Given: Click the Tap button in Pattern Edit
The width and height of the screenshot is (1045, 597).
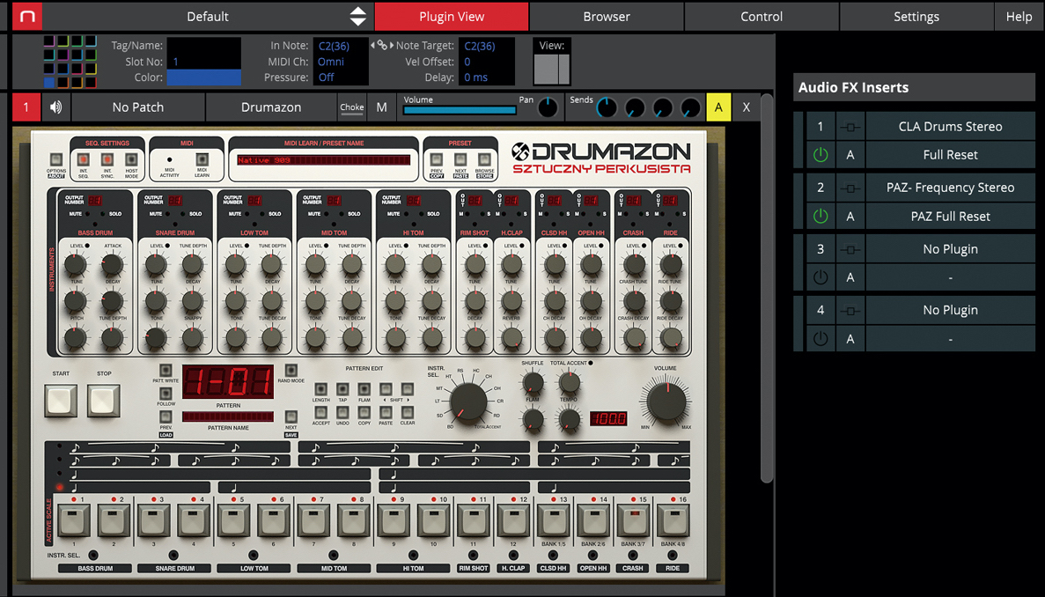Looking at the screenshot, I should (342, 389).
